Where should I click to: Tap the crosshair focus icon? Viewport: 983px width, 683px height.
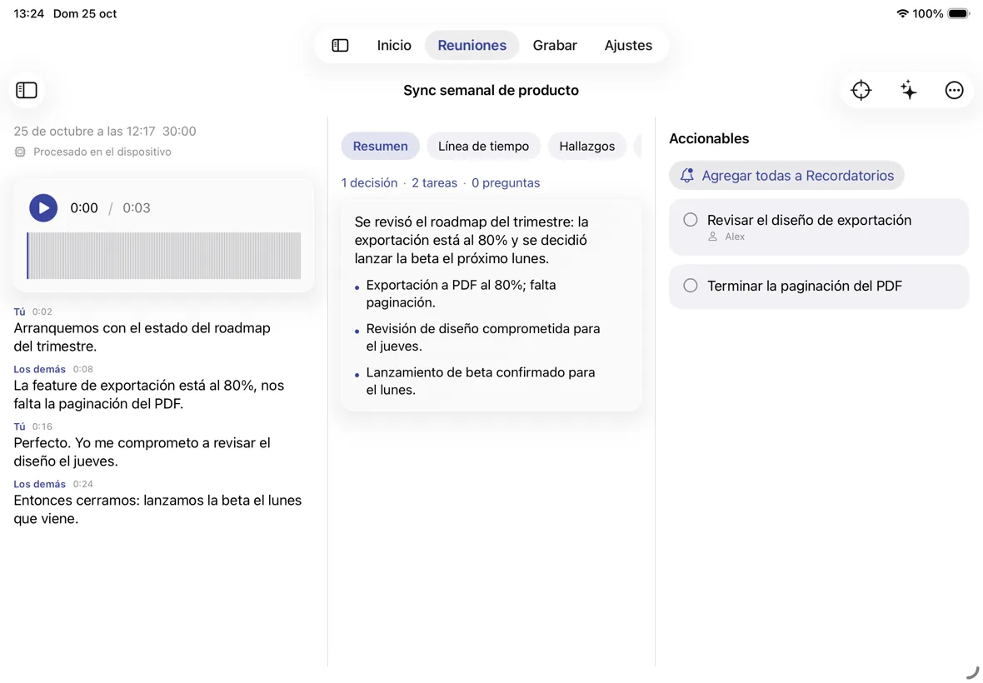861,90
